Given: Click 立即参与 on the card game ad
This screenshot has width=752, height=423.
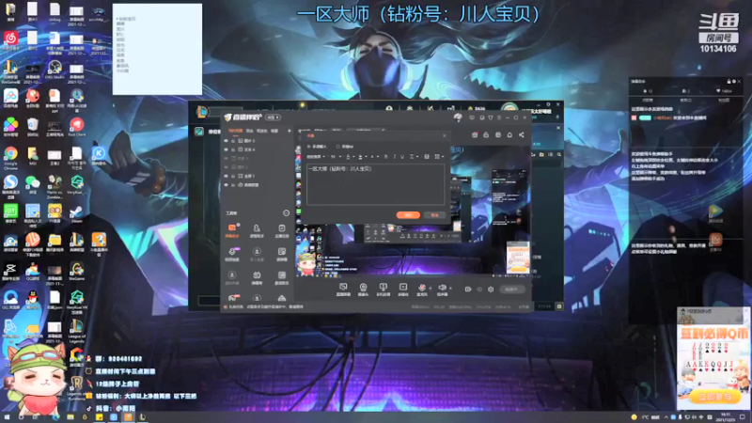Looking at the screenshot, I should point(714,397).
